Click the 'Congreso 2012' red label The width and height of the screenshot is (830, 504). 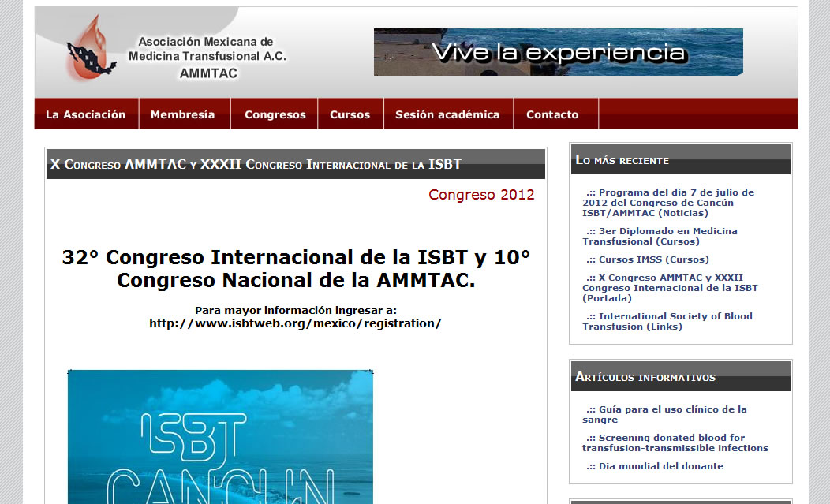pos(481,195)
